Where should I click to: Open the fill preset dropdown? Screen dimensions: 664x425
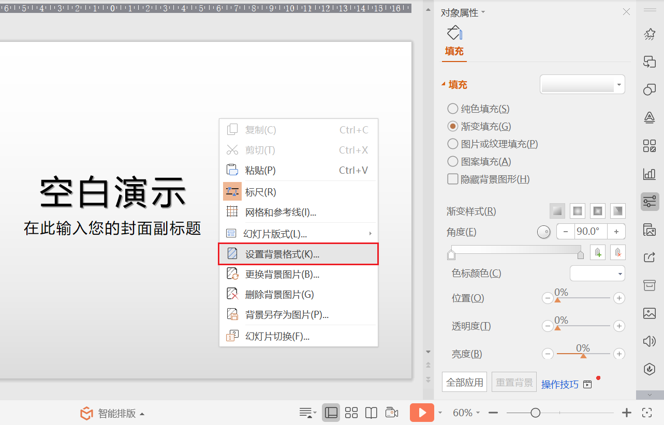click(619, 84)
